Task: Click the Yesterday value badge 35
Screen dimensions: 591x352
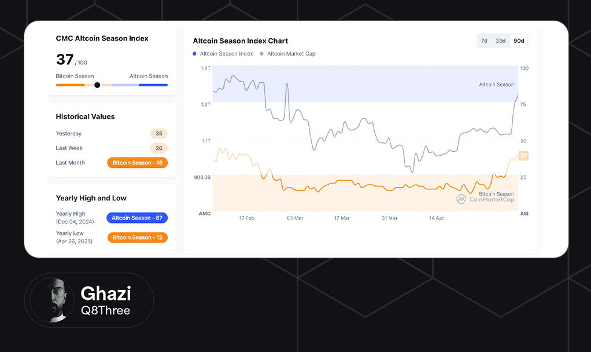Action: point(159,134)
